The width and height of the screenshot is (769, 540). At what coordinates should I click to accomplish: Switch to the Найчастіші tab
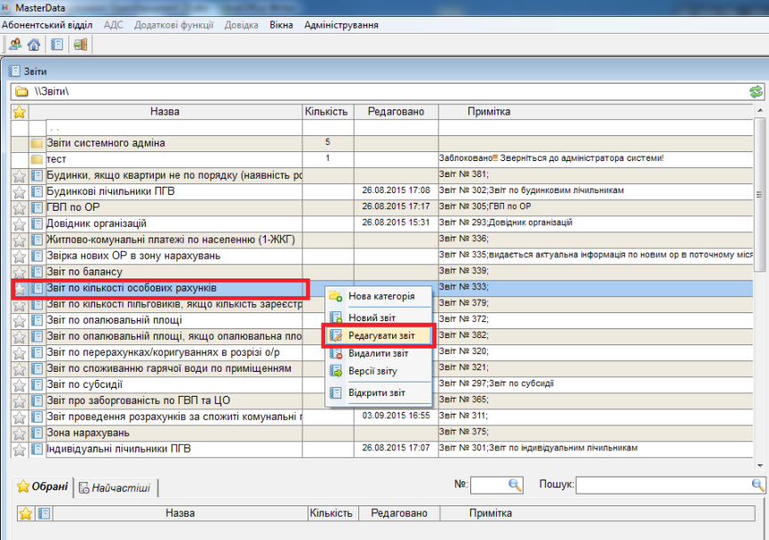116,487
